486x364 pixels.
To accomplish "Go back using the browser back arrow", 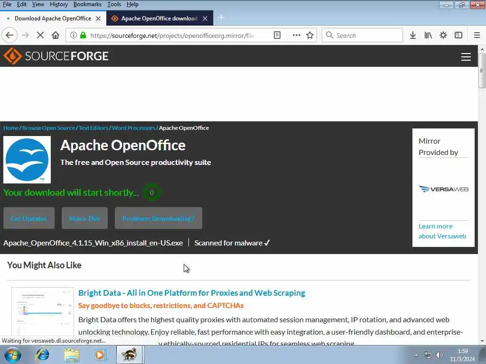I will tap(9, 35).
